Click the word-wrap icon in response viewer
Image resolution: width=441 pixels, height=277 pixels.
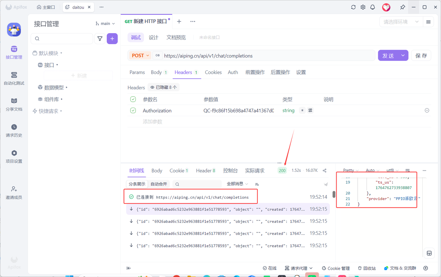click(408, 170)
